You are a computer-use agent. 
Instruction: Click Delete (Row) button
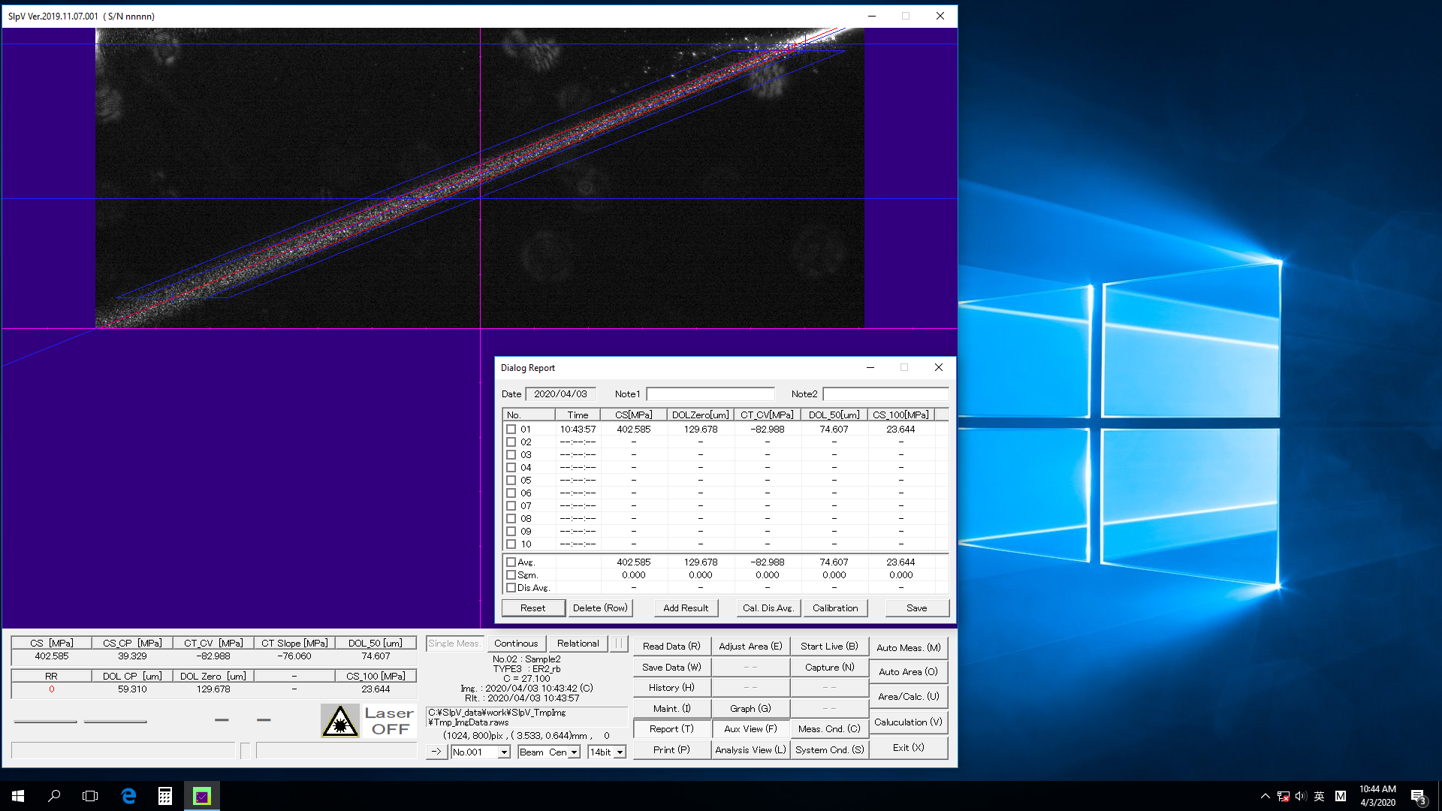click(x=600, y=608)
